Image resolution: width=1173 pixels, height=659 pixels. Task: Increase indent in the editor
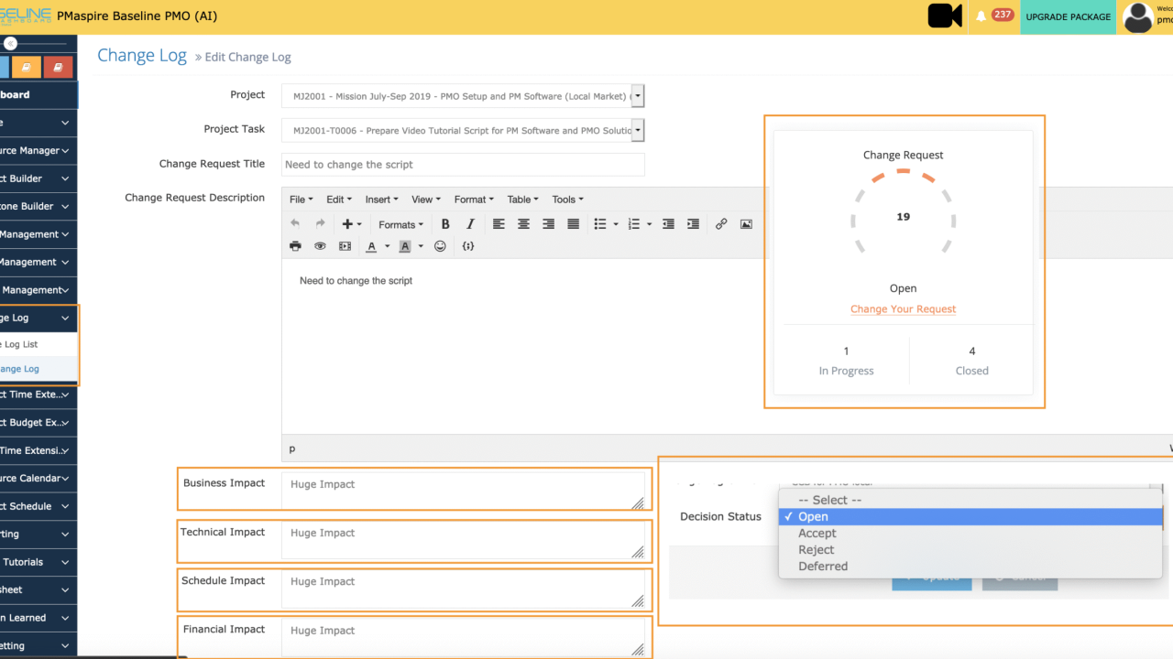693,223
